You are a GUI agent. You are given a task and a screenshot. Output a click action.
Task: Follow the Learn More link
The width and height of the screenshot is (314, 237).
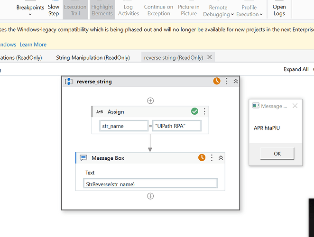(33, 45)
